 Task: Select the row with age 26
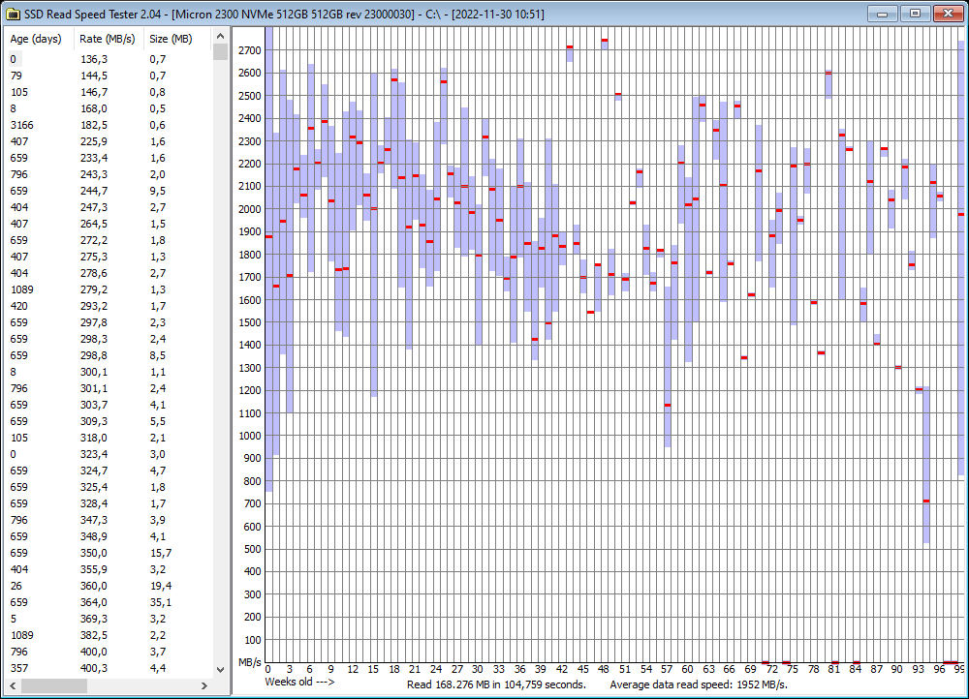click(109, 586)
